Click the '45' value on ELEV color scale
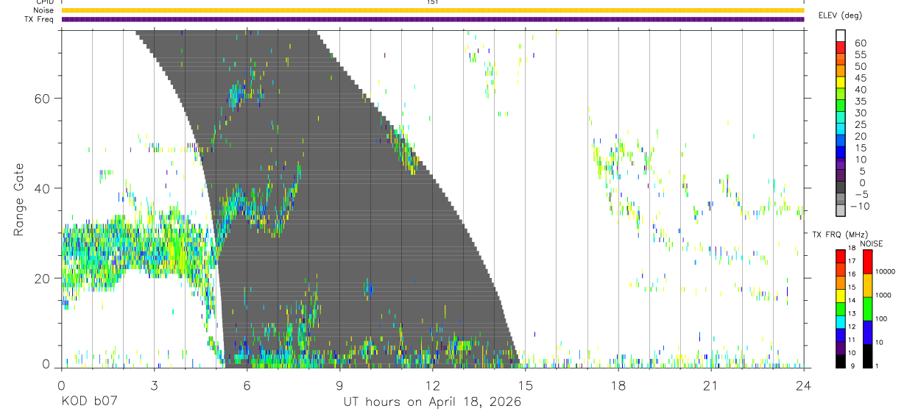The height and width of the screenshot is (417, 904). tap(861, 78)
